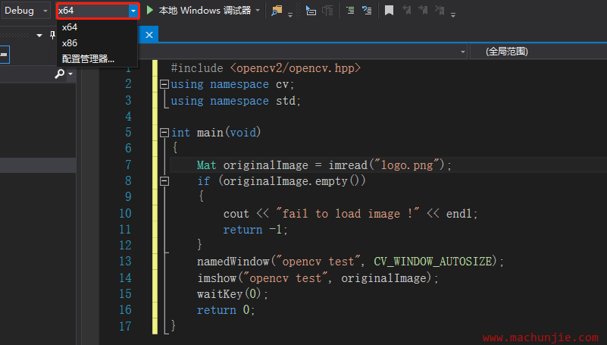The image size is (607, 345).
Task: Click the "fail to load image !" string
Action: tap(348, 213)
